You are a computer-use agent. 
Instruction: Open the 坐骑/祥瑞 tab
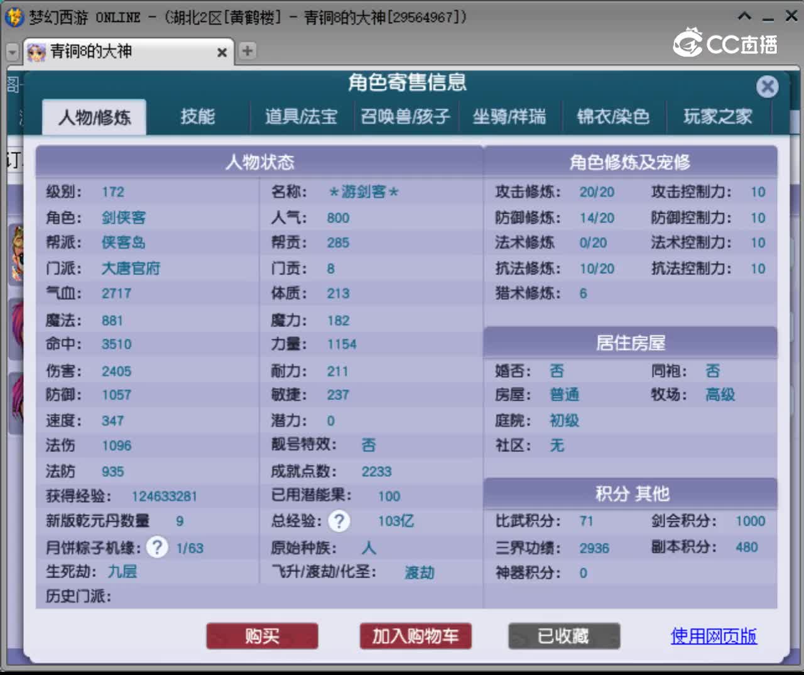[x=509, y=116]
